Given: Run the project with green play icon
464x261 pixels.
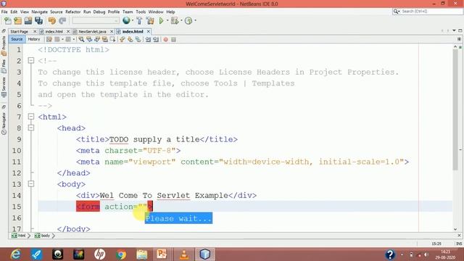Looking at the screenshot, I should pyautogui.click(x=161, y=21).
